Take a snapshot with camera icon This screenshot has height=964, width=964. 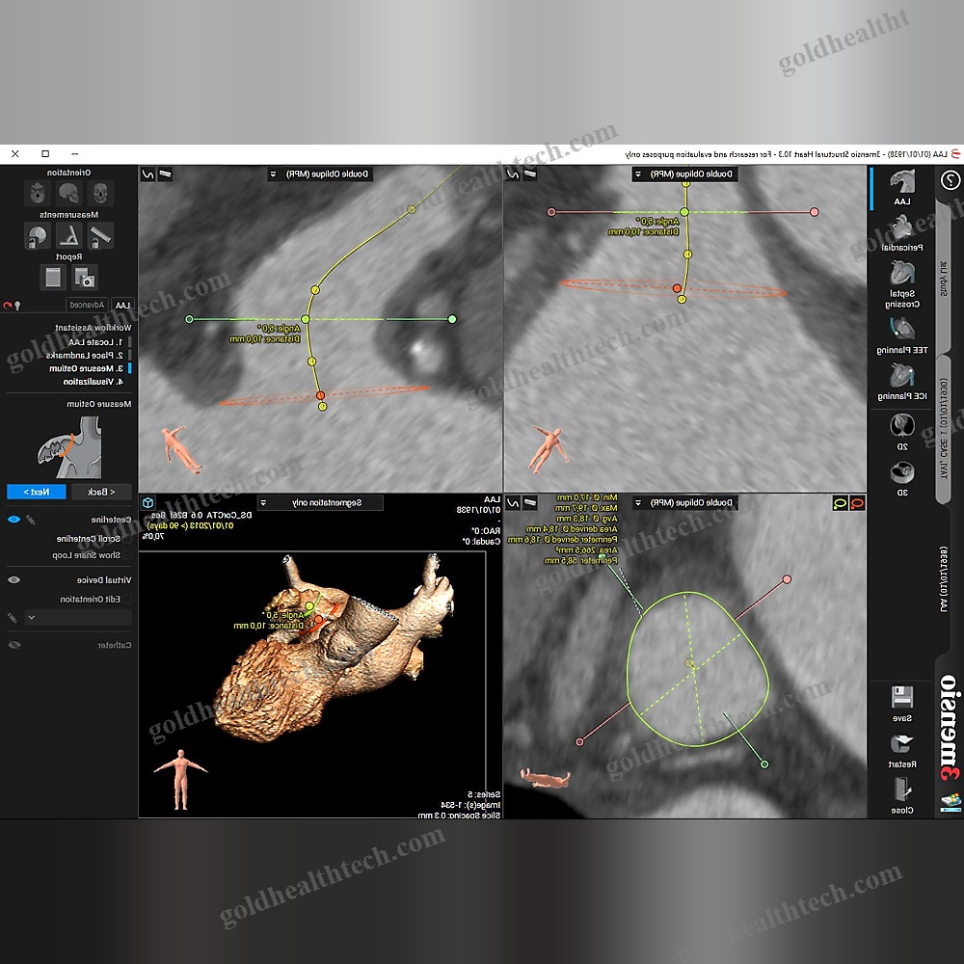point(85,278)
